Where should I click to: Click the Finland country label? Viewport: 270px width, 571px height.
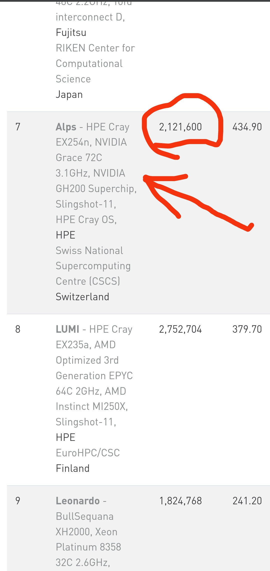[72, 468]
